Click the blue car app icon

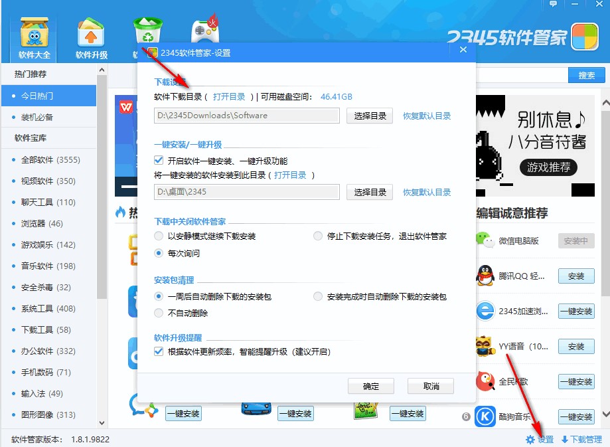click(256, 408)
